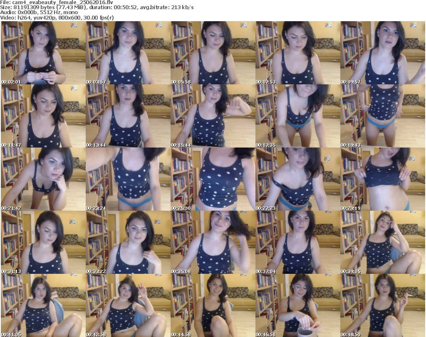Choose the frame at 00:37:04
This screenshot has height=337, width=426.
(x=298, y=242)
